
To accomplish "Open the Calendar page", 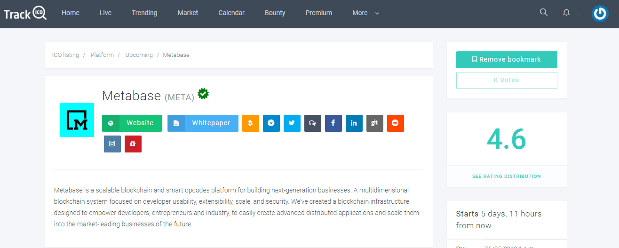I will click(x=231, y=13).
